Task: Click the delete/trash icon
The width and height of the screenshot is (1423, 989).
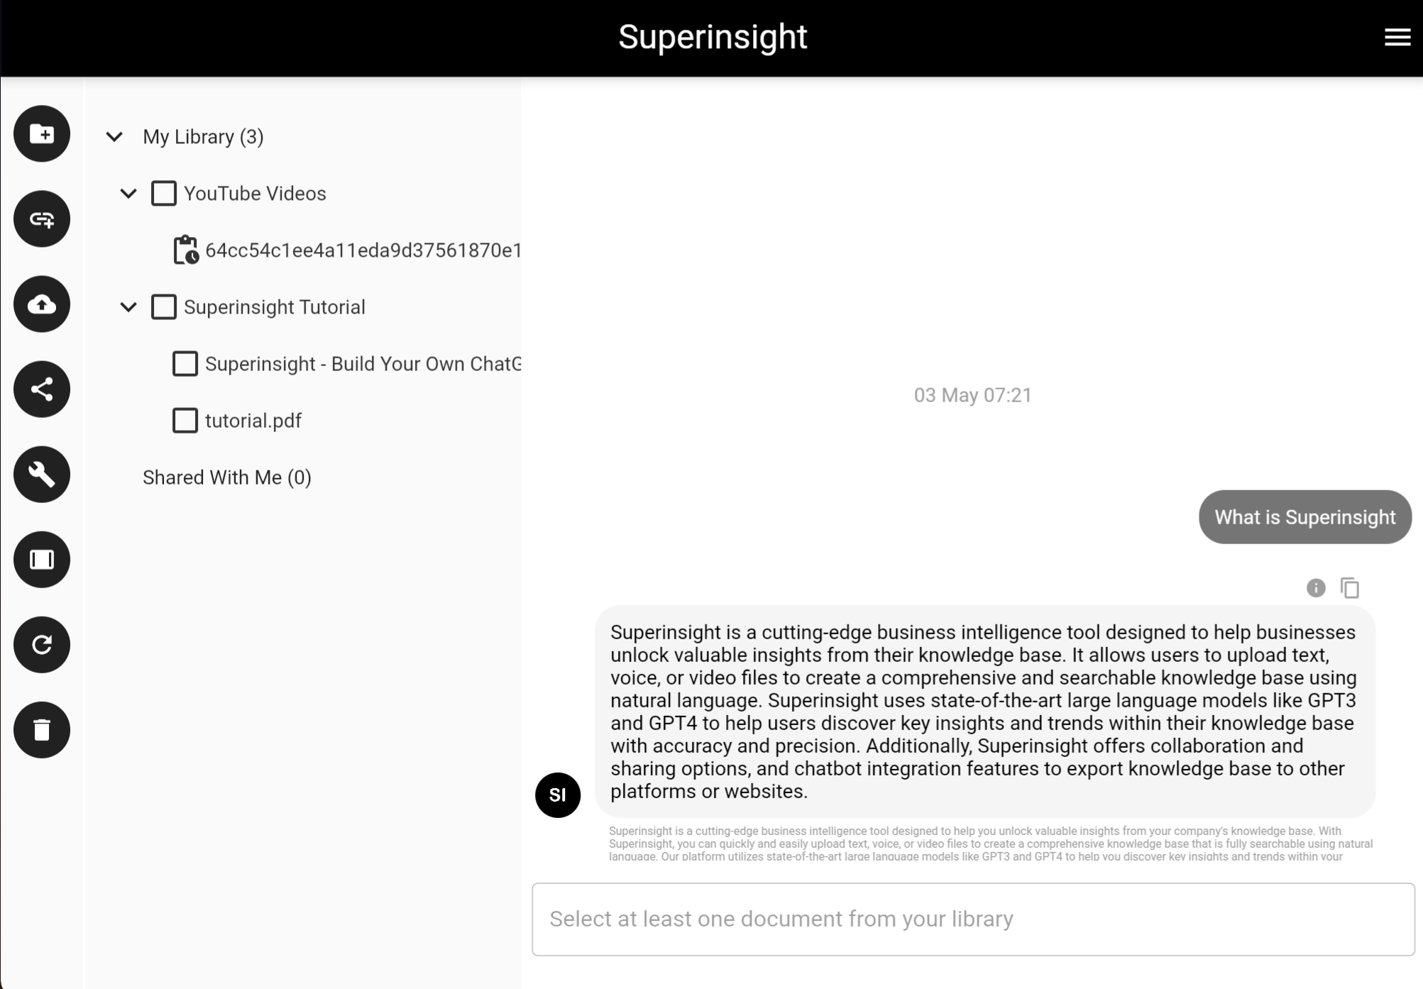Action: (x=41, y=729)
